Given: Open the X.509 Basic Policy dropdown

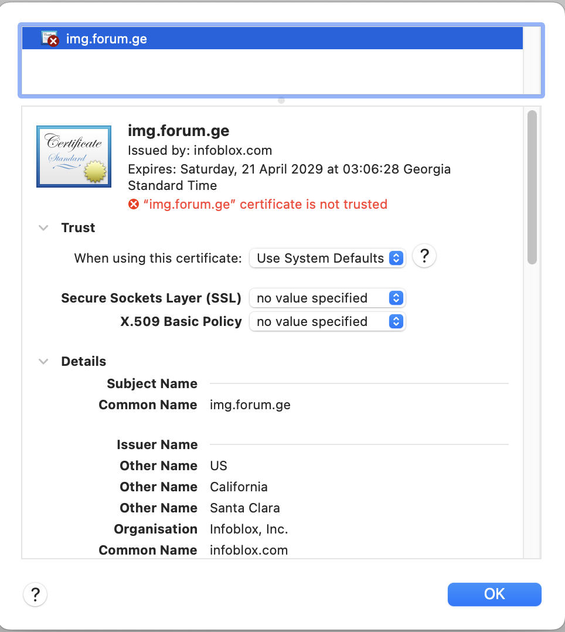Looking at the screenshot, I should 327,322.
